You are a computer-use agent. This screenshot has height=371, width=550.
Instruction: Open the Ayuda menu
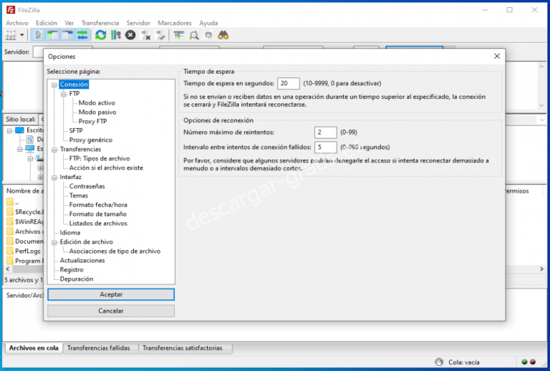point(208,23)
